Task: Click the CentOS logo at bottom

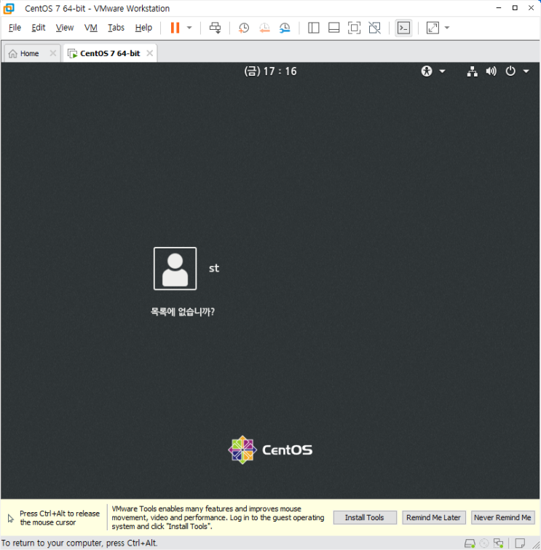Action: pyautogui.click(x=270, y=450)
